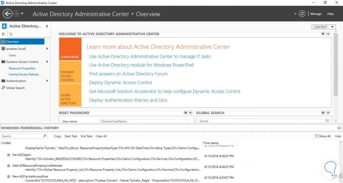Expand the New-ADCentralAccessRule entry
343x183 pixels.
tap(9, 176)
